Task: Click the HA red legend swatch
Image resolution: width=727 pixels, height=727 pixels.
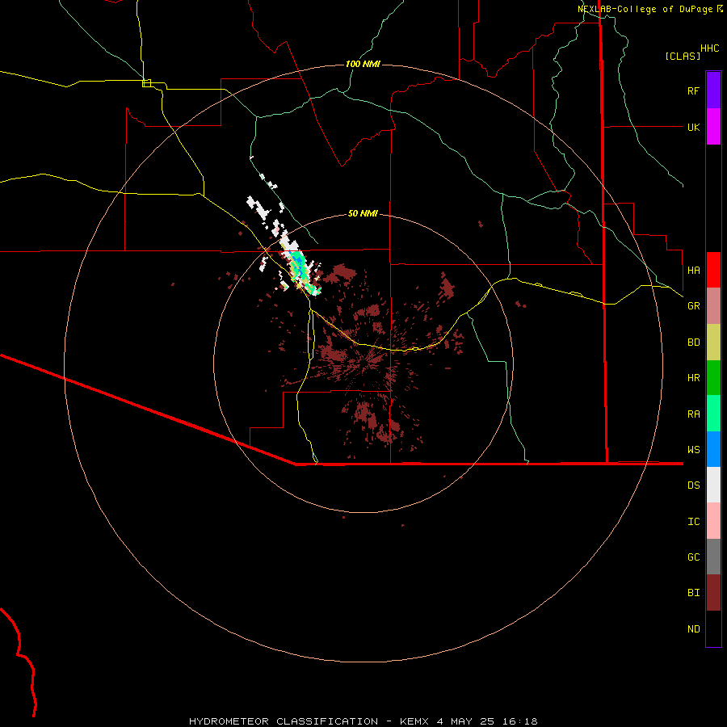Action: click(713, 270)
